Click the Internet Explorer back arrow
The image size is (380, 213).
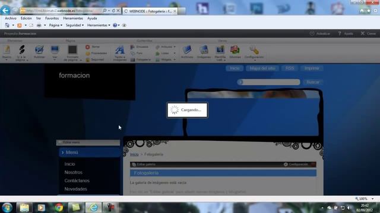(x=5, y=11)
